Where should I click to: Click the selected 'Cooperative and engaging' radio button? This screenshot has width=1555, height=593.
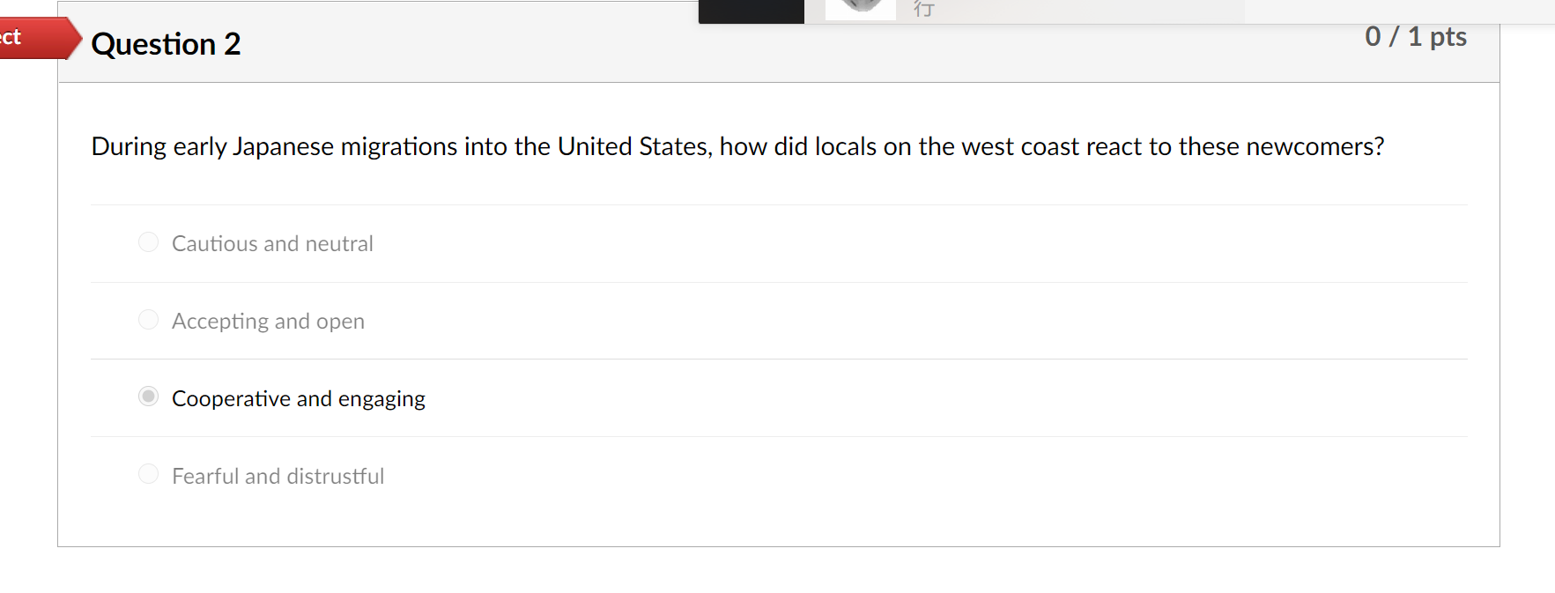[x=148, y=397]
